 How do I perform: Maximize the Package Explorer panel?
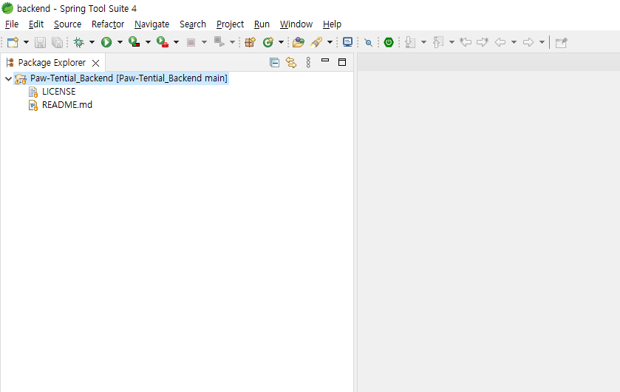[342, 62]
